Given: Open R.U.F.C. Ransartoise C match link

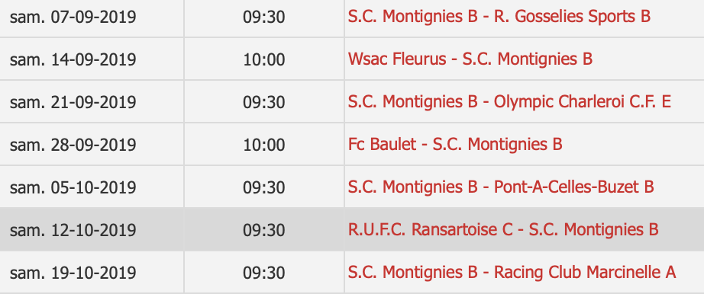Looking at the screenshot, I should pos(503,230).
